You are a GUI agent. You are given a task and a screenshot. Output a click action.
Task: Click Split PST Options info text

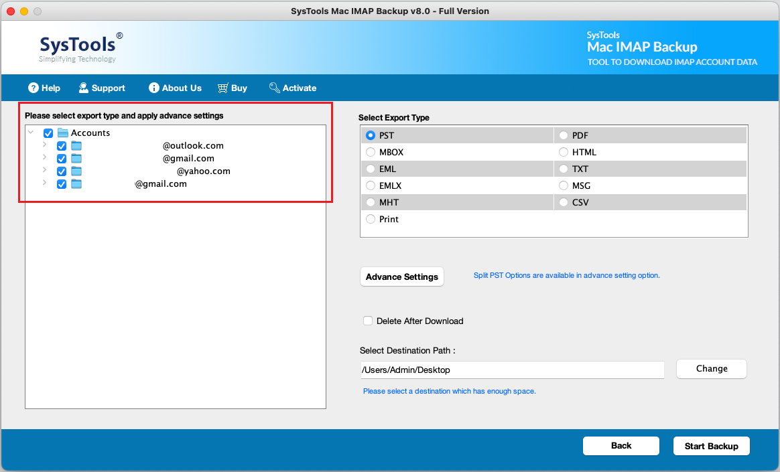click(x=567, y=275)
